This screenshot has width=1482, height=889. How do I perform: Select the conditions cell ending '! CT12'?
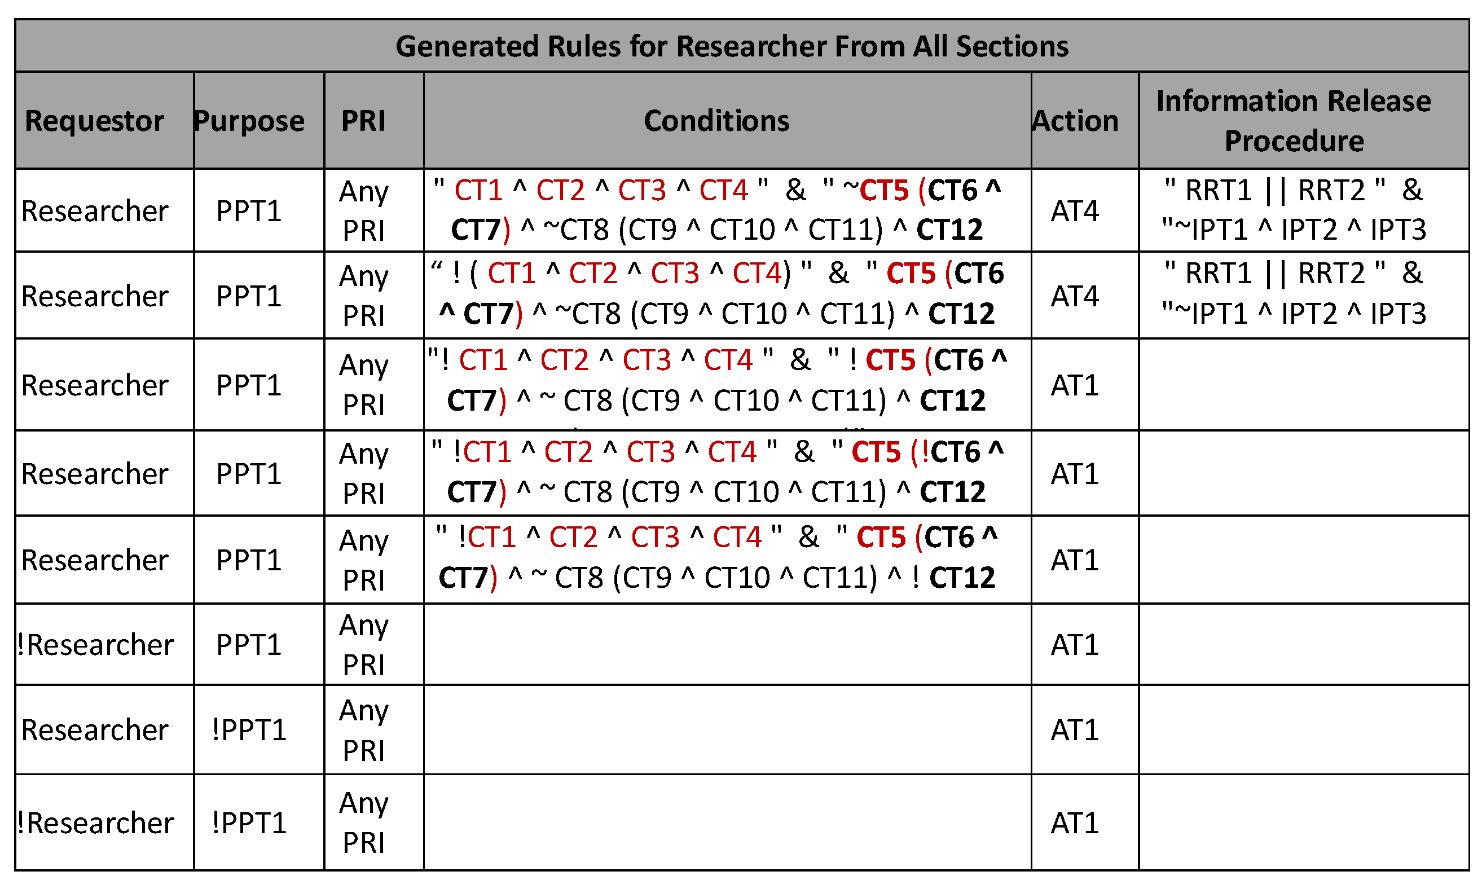tap(716, 558)
